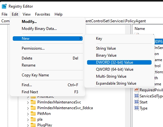
Task: Select the PimIndexMaintenanceSvc folder icon
Action: (x=33, y=102)
